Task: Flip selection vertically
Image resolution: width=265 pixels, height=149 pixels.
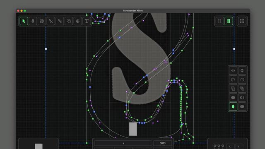Action: [x=242, y=71]
